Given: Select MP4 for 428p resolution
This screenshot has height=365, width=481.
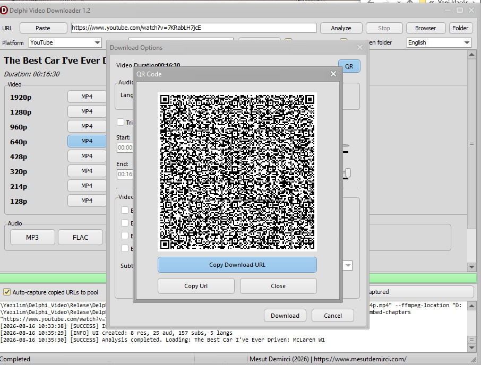Looking at the screenshot, I should pos(87,156).
